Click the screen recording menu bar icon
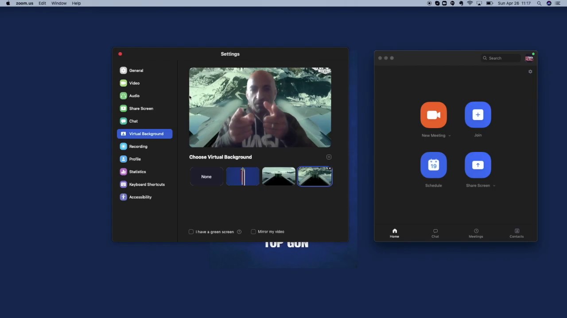Screen dimensions: 567x318 click(429, 3)
